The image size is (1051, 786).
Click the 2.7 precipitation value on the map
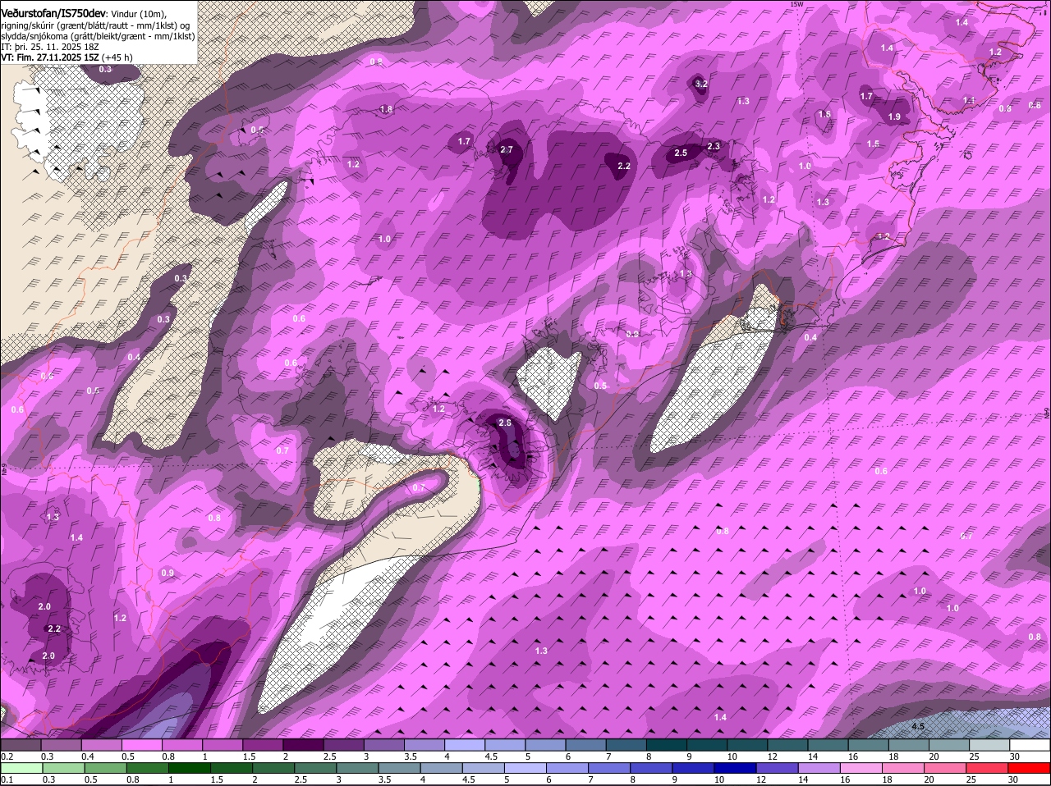(506, 149)
